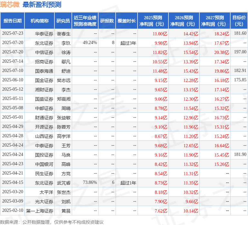Click accuracy value 49.24%

point(90,43)
